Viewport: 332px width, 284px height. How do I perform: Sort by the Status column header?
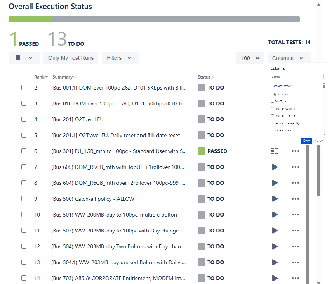click(x=205, y=77)
